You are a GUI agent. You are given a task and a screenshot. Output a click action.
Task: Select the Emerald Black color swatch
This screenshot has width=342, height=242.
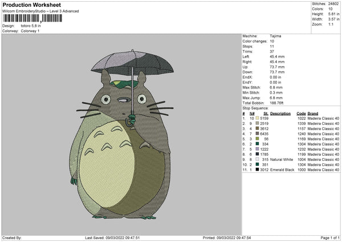pyautogui.click(x=258, y=170)
